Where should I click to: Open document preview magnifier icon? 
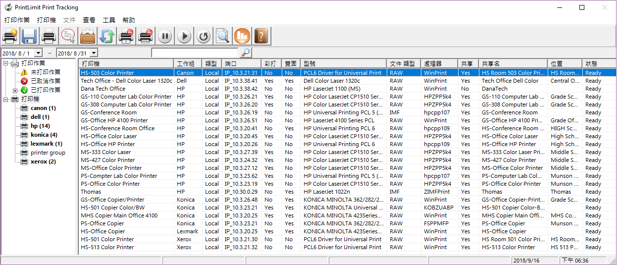click(223, 36)
